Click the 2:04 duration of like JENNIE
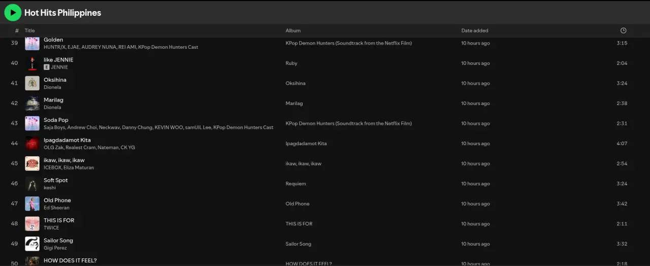The height and width of the screenshot is (266, 650). click(622, 63)
